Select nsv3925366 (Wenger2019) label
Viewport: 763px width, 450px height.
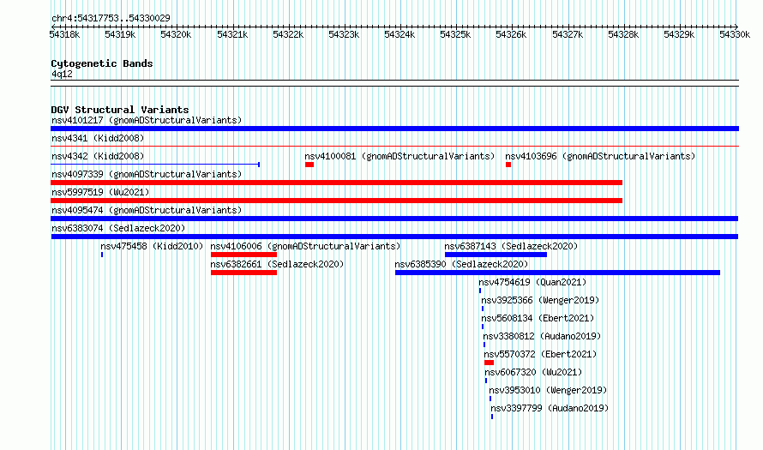tap(540, 300)
